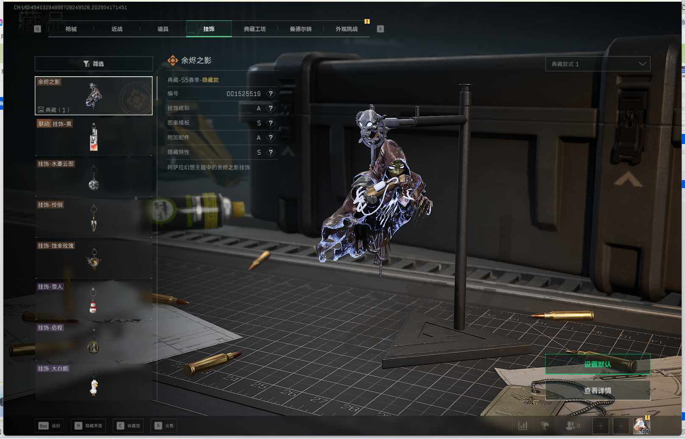Click the H 隐藏界面 button
685x439 pixels.
tap(89, 425)
